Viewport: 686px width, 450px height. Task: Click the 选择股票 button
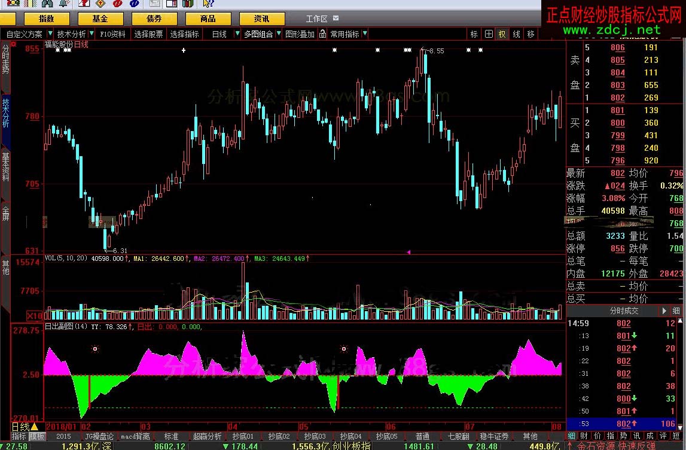[148, 34]
